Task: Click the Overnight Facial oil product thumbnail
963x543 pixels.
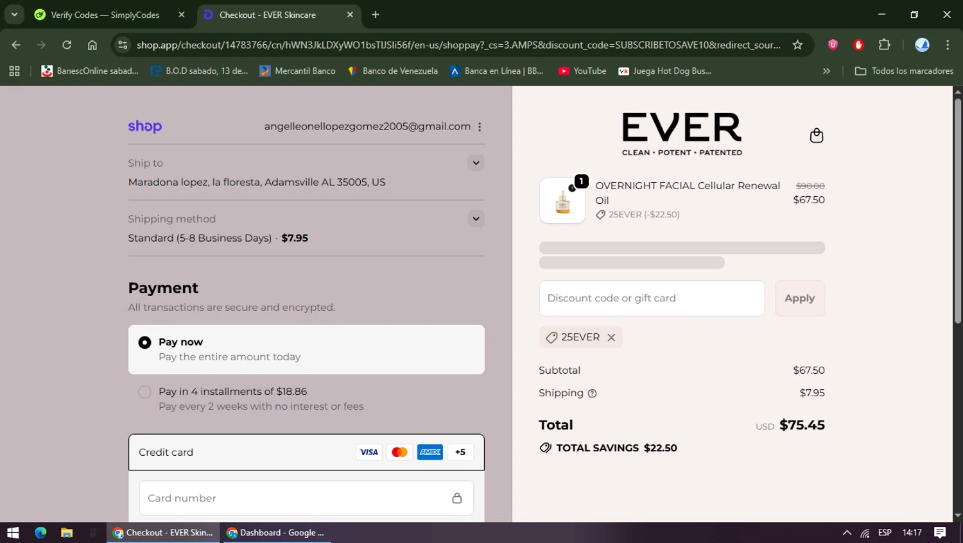Action: [x=562, y=201]
